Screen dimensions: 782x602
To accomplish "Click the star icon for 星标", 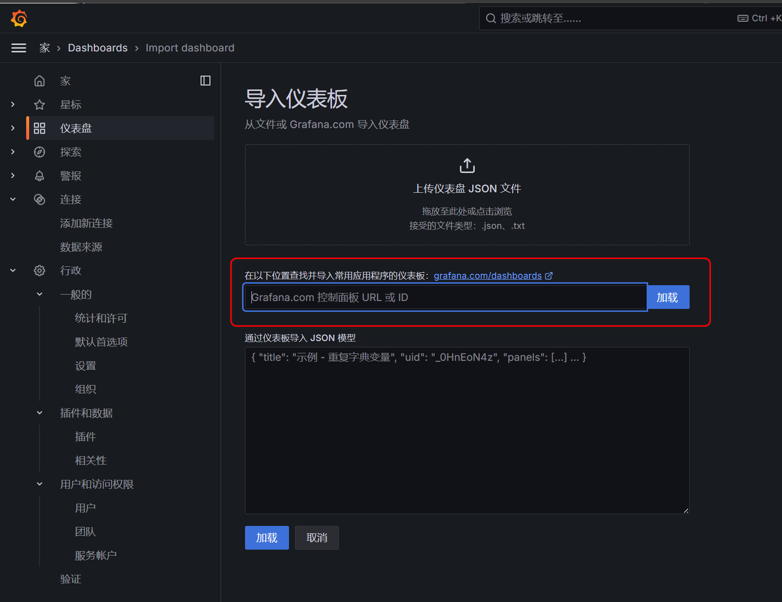I will [40, 104].
